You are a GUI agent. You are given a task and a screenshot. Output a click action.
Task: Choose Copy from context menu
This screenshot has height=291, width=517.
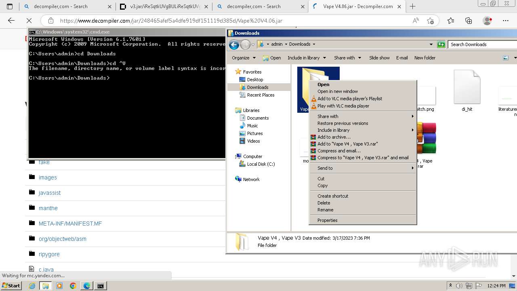click(363, 186)
